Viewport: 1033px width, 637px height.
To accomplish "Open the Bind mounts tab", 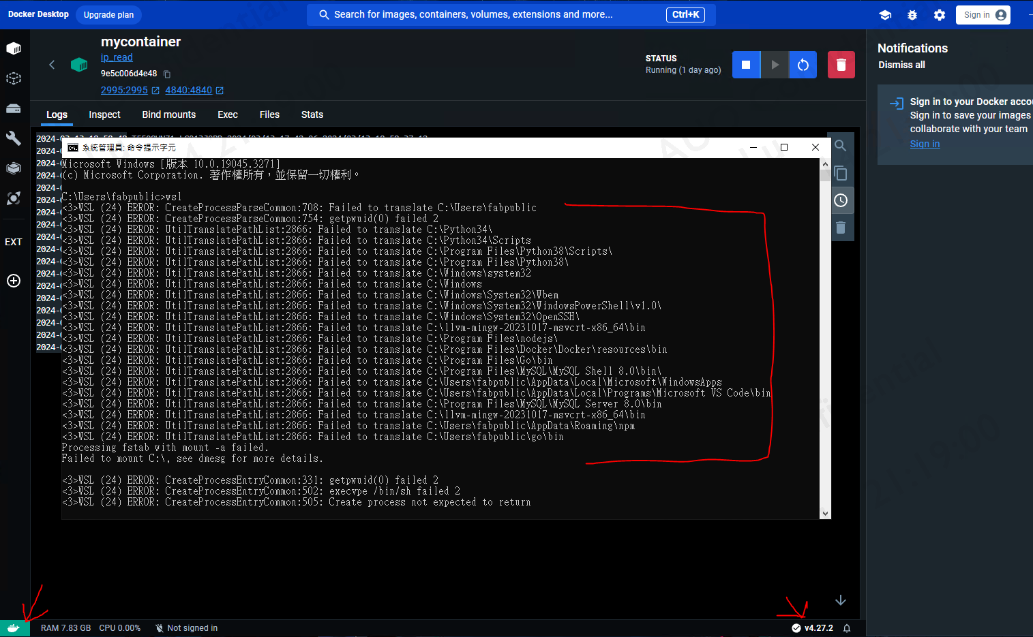I will [x=168, y=114].
